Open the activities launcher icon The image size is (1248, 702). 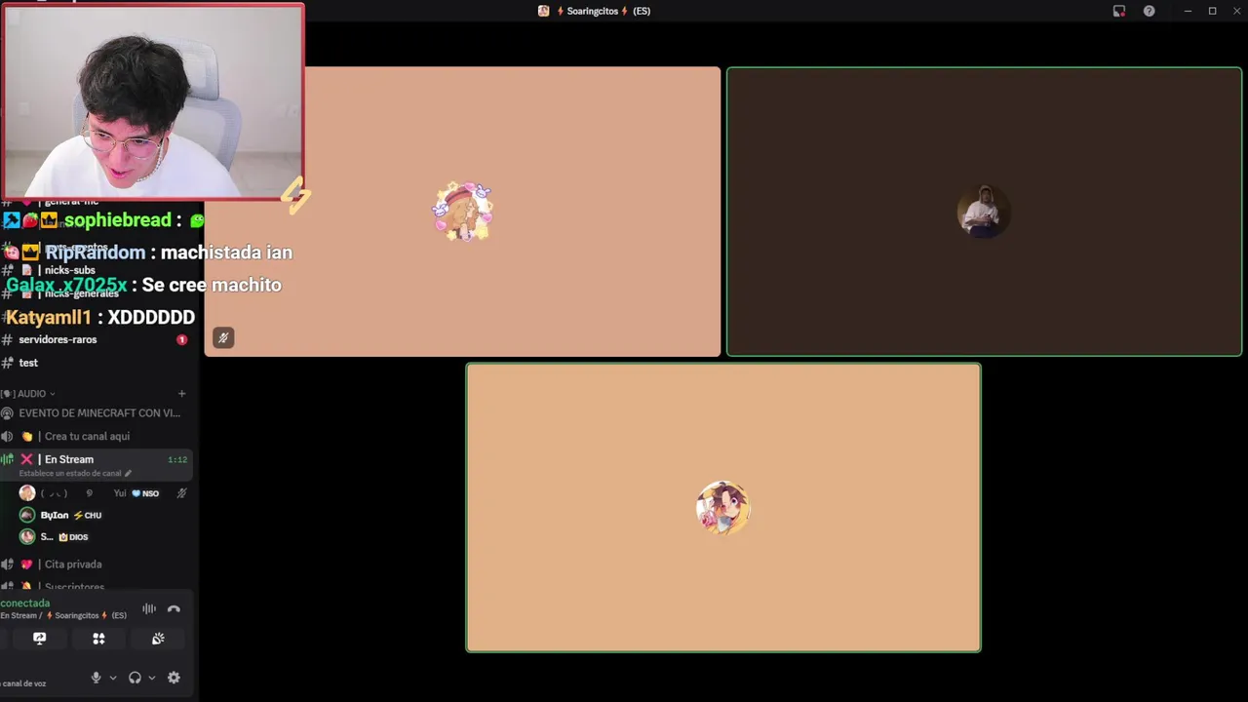click(98, 639)
